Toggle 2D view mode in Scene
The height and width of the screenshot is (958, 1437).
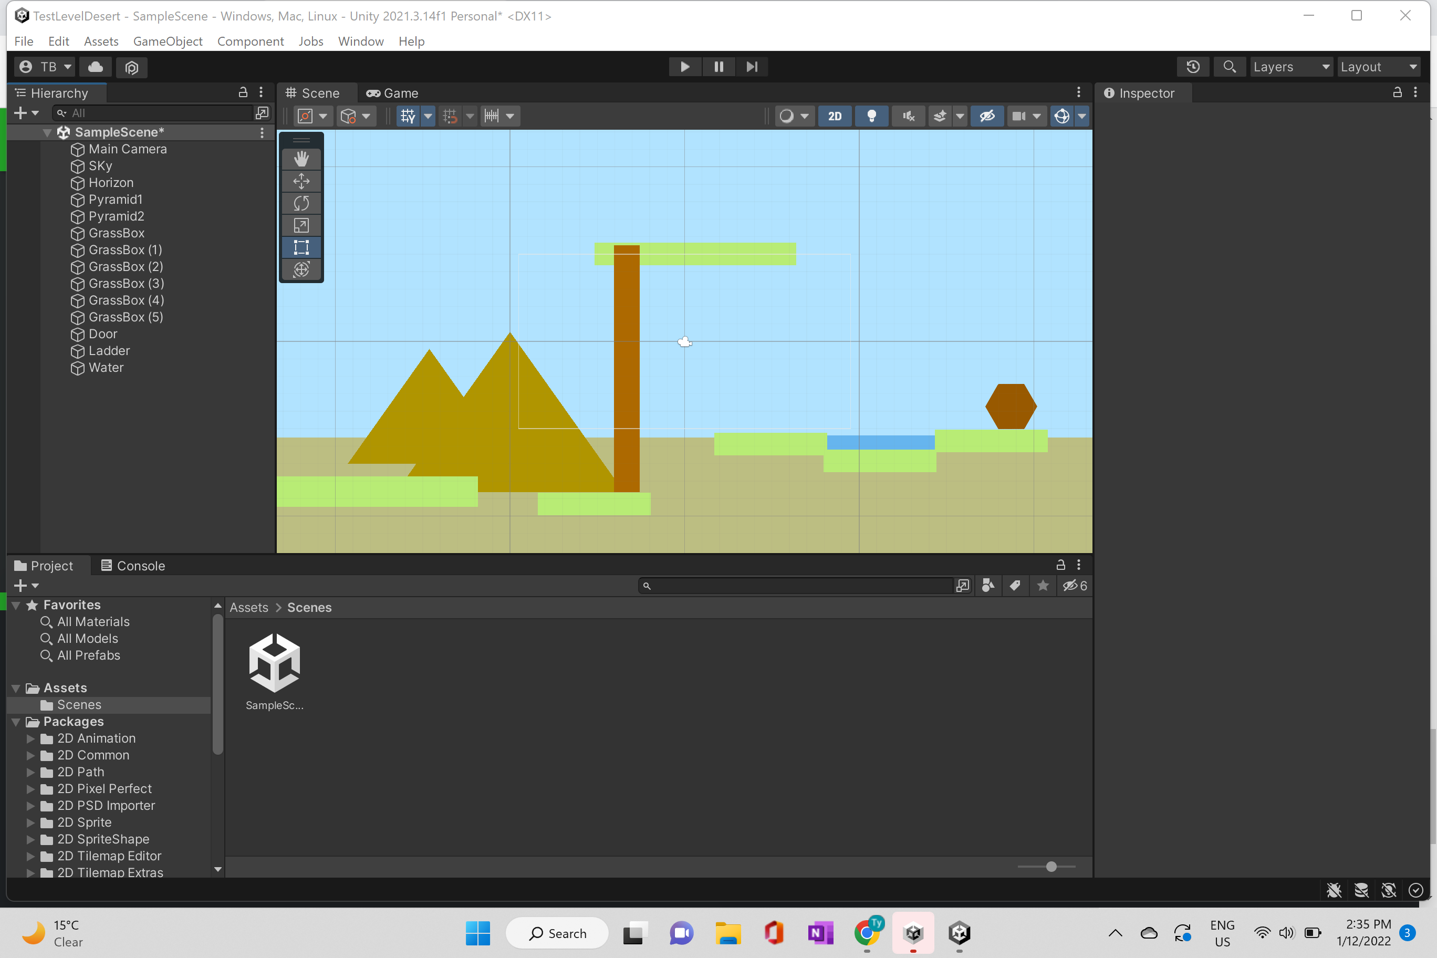click(835, 116)
